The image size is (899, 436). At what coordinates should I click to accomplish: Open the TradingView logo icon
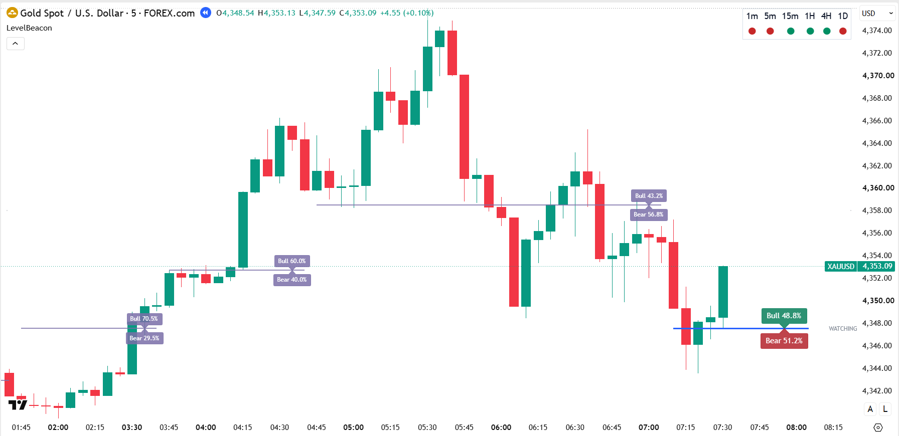(x=18, y=404)
